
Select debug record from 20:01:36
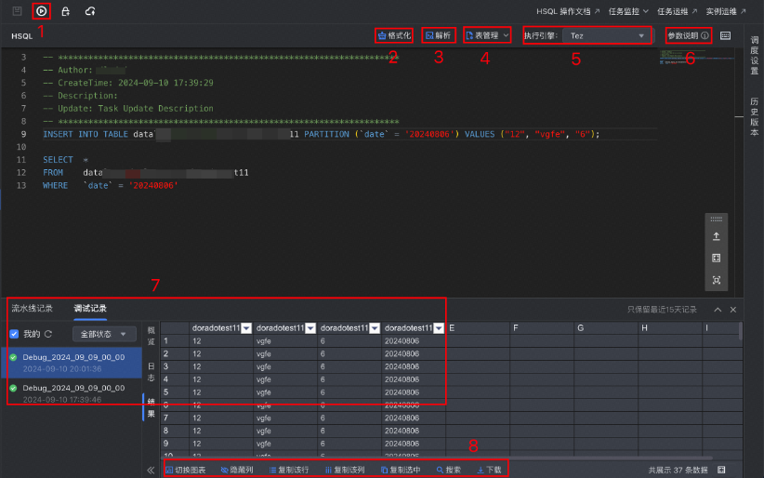[x=72, y=363]
